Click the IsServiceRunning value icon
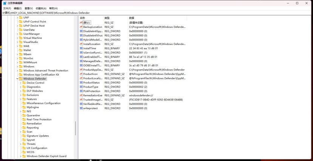Screen dimensions: 313x161 [x=81, y=53]
